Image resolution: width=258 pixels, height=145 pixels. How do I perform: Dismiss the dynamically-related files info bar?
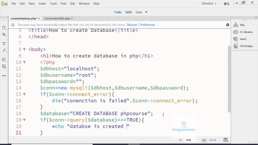(227, 25)
